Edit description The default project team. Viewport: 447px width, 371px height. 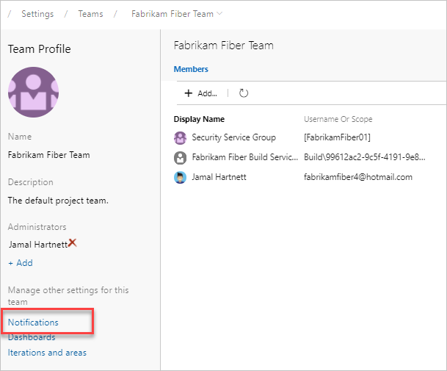58,201
